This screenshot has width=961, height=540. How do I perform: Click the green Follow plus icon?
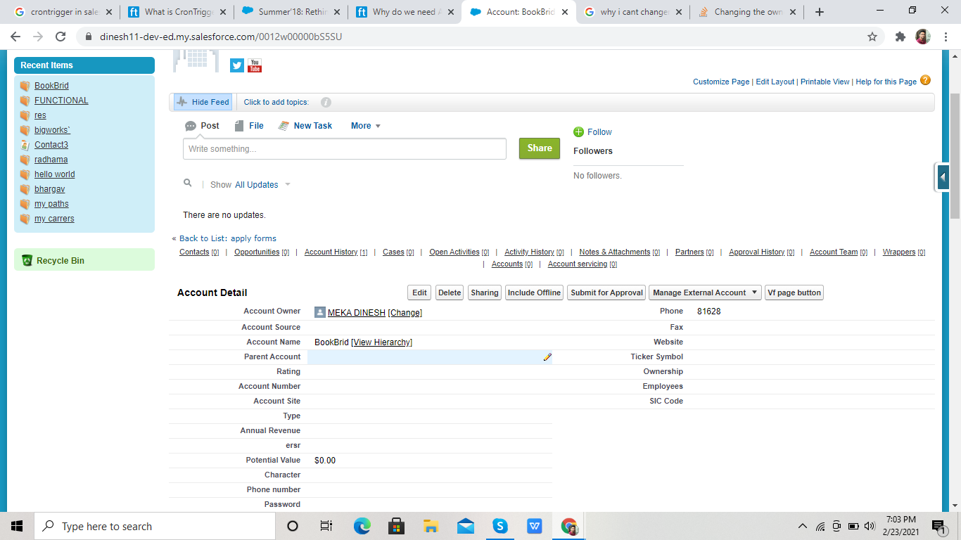[x=579, y=131]
